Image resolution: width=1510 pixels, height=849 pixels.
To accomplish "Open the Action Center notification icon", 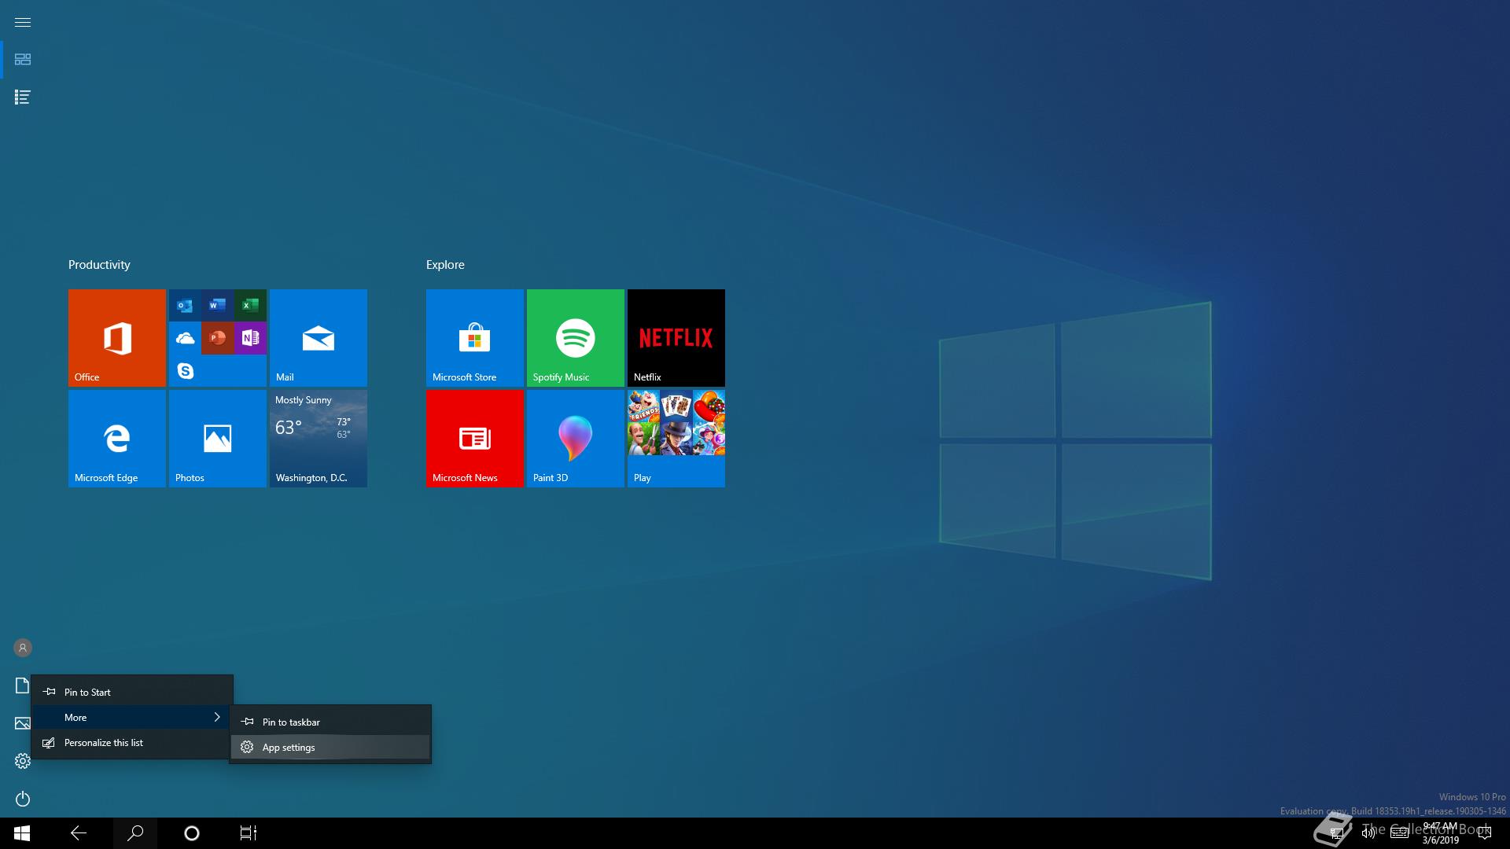I will pos(1485,833).
